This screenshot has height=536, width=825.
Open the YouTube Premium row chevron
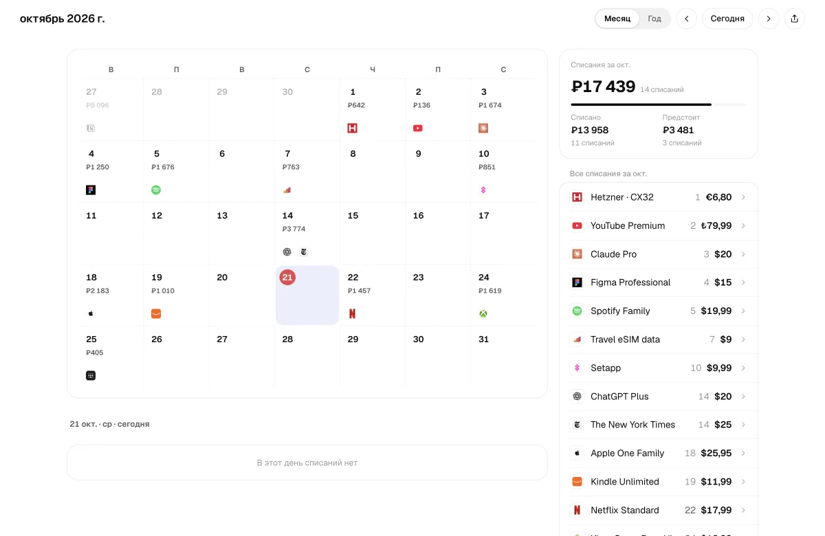743,225
